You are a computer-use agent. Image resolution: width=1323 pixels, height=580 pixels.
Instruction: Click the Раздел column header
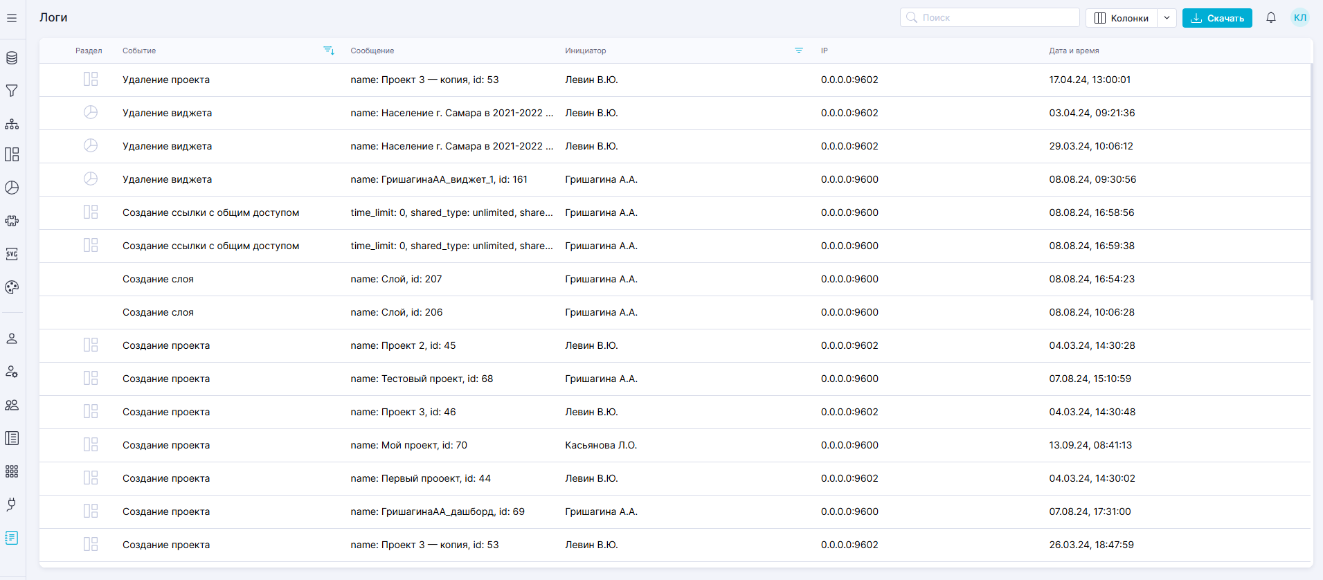click(89, 51)
